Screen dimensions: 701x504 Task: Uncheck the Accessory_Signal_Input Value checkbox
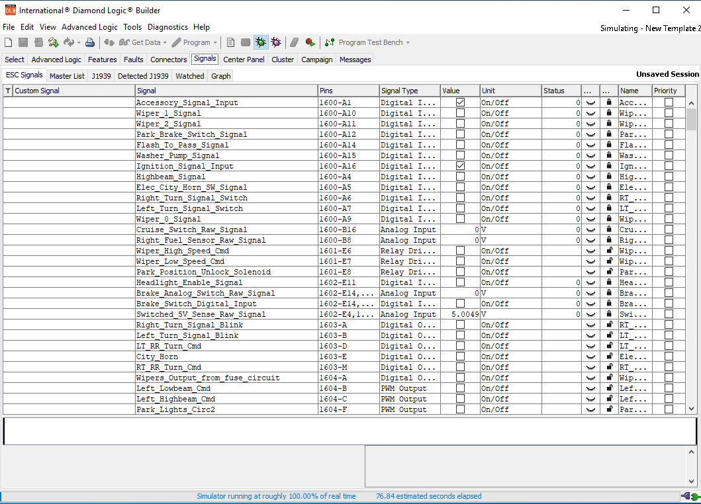(459, 102)
